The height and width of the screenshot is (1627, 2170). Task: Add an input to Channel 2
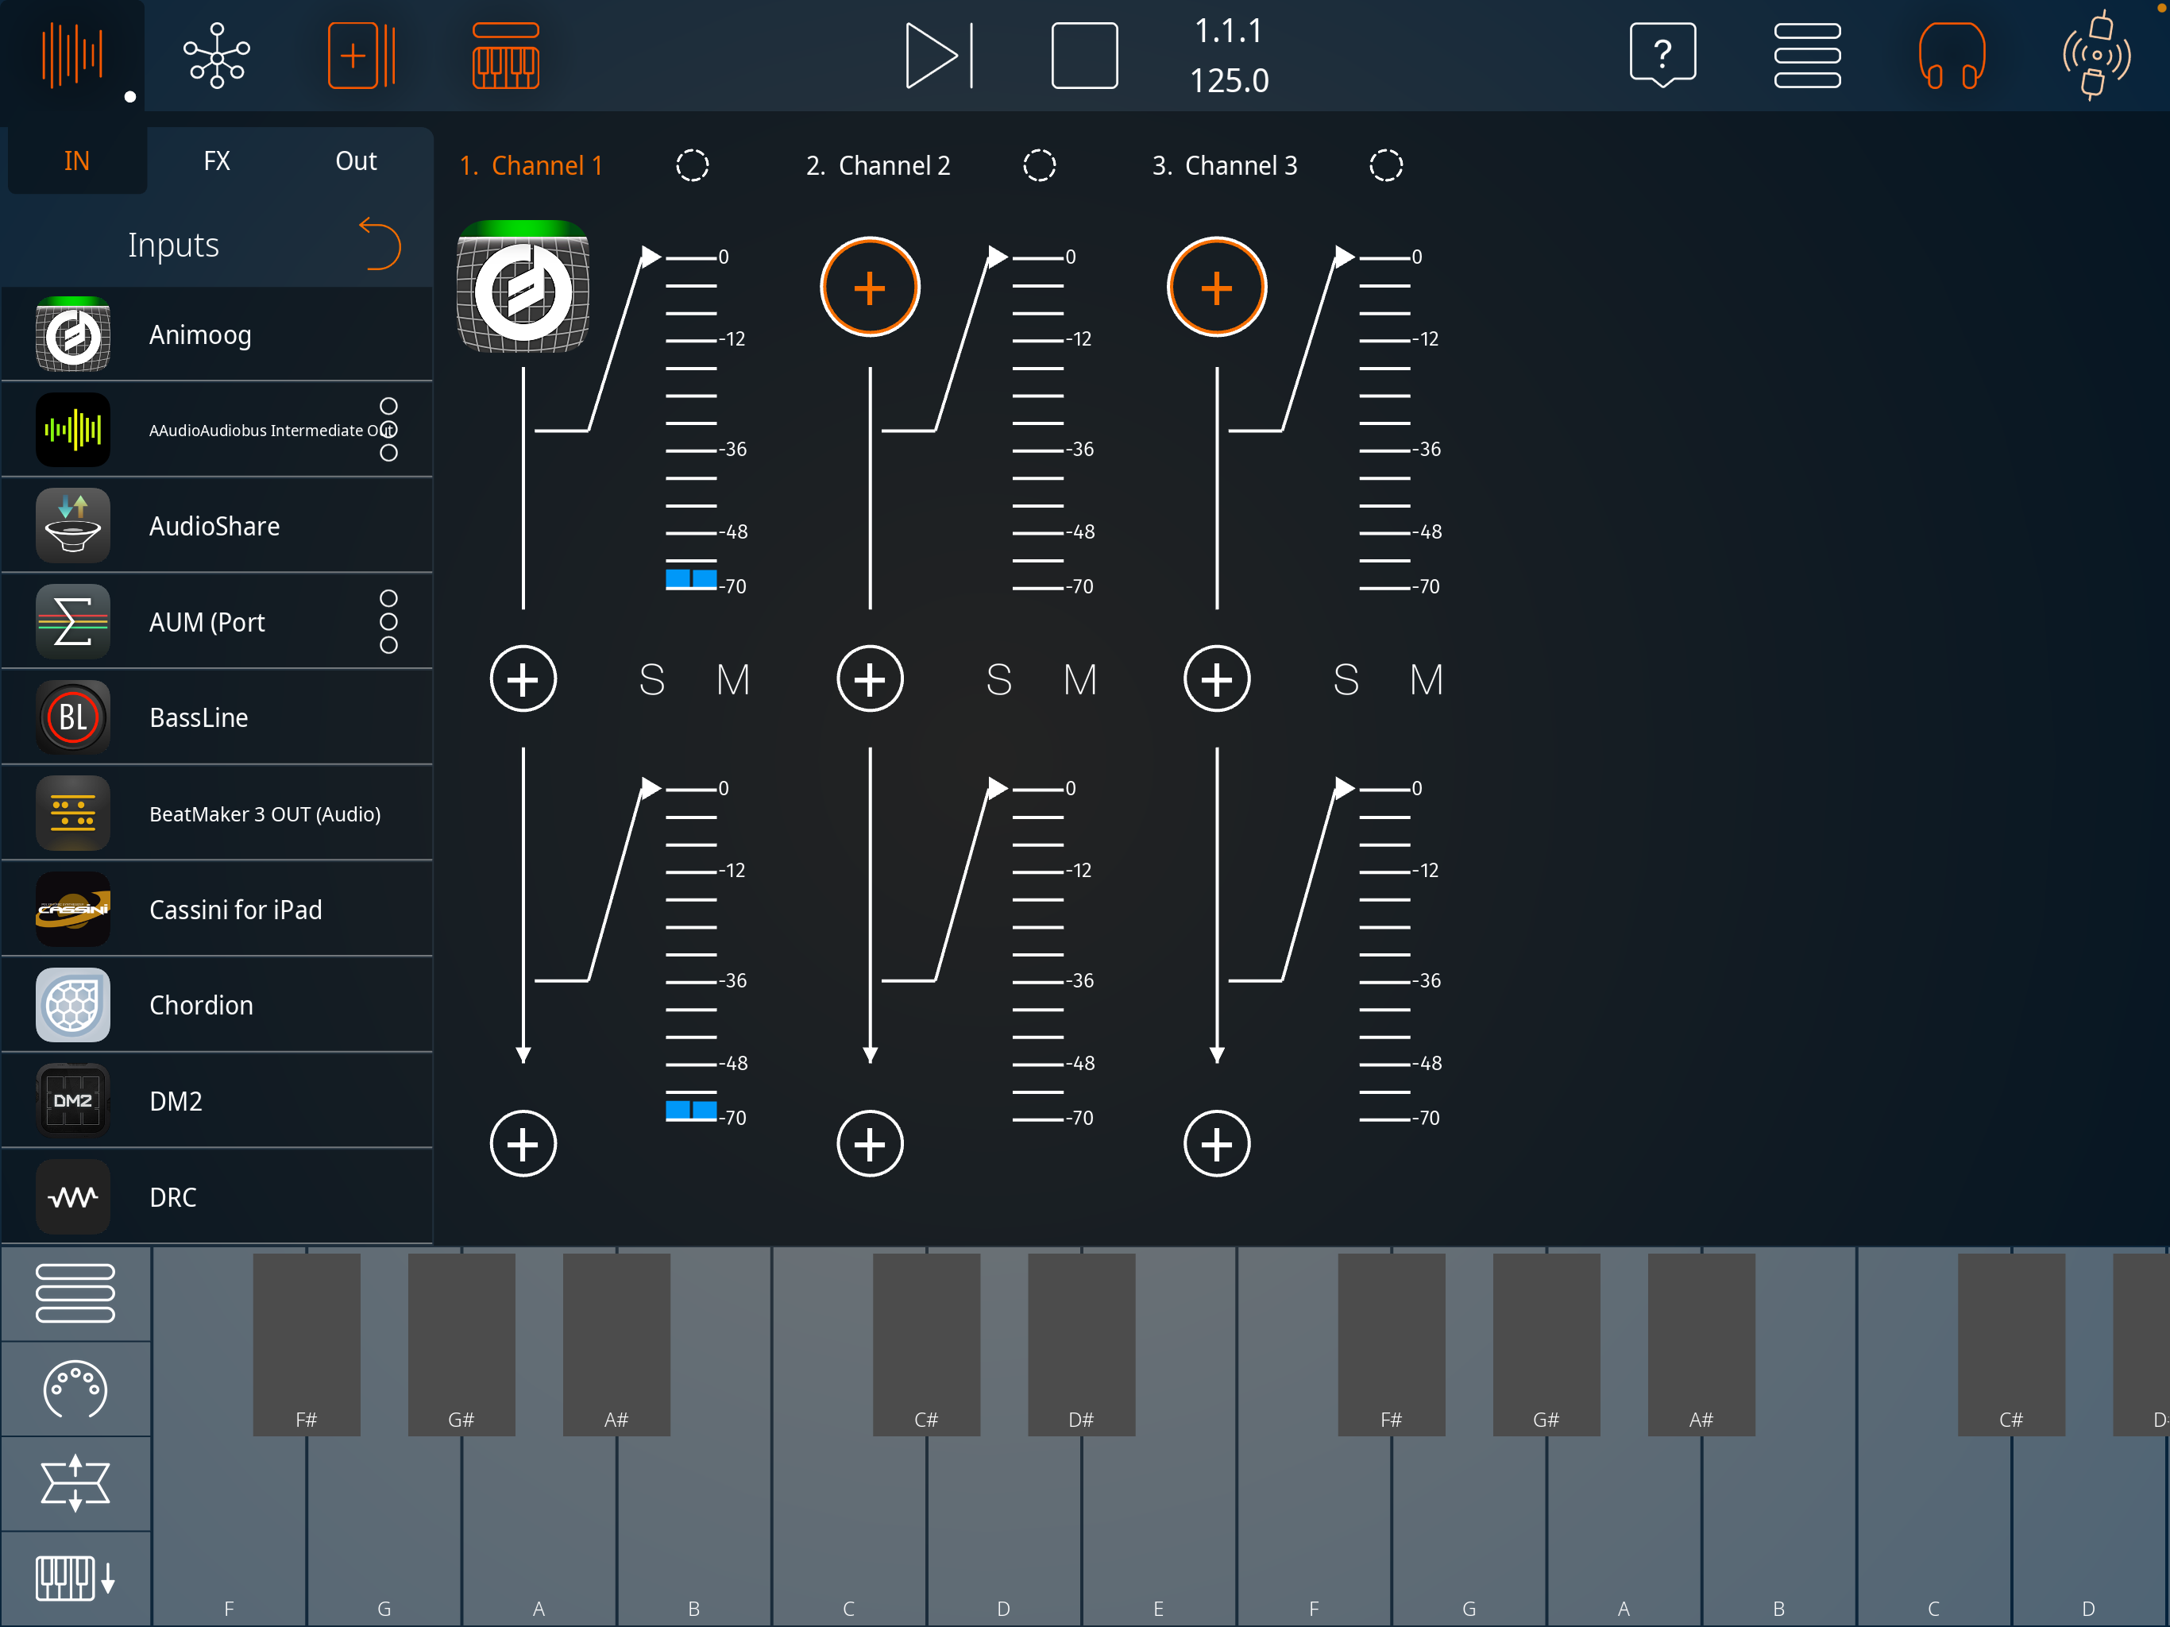869,288
